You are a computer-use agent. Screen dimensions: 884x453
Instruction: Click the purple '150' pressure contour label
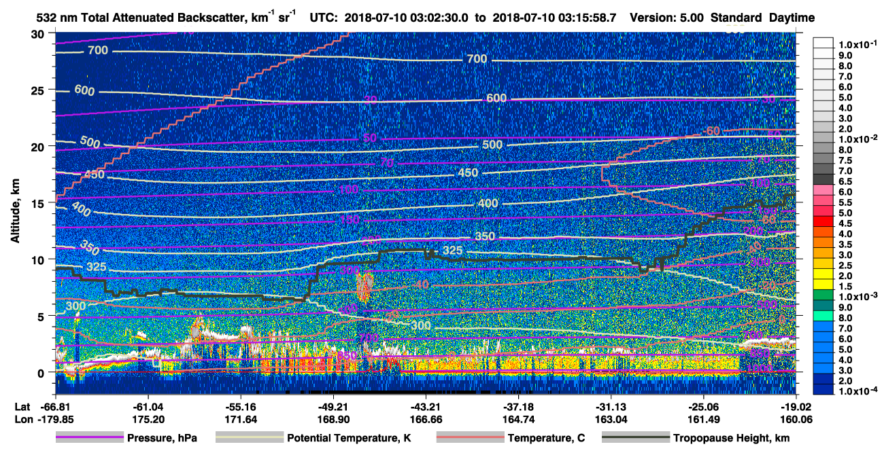[350, 220]
